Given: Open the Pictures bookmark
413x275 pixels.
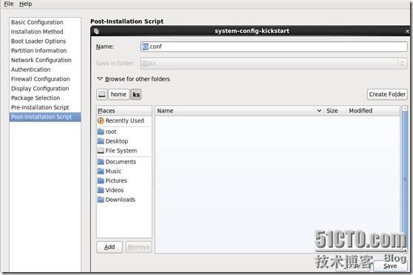Looking at the screenshot, I should click(x=124, y=180).
